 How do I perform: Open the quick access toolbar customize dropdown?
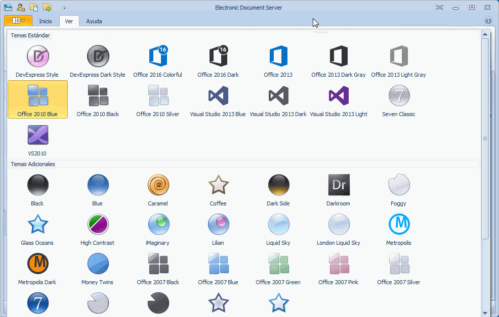(64, 8)
